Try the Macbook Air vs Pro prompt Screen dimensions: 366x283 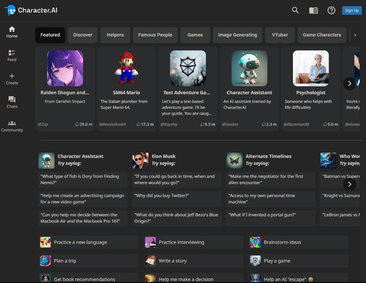(83, 218)
